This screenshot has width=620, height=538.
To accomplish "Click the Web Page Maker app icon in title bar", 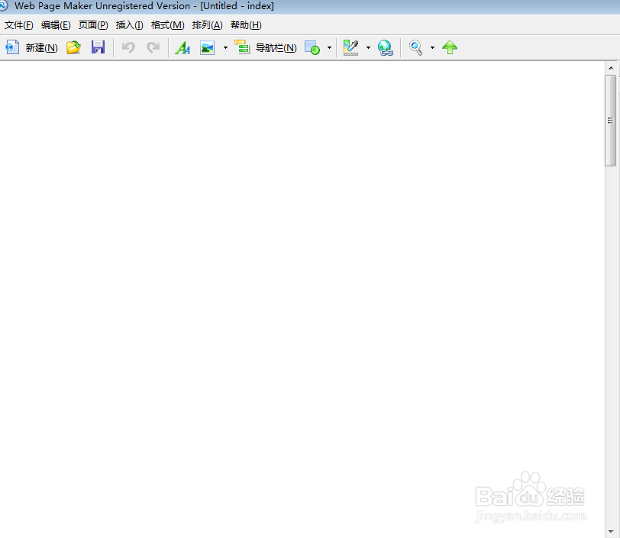I will (4, 5).
